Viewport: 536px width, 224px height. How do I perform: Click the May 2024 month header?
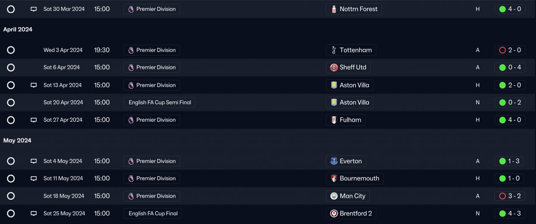point(17,140)
